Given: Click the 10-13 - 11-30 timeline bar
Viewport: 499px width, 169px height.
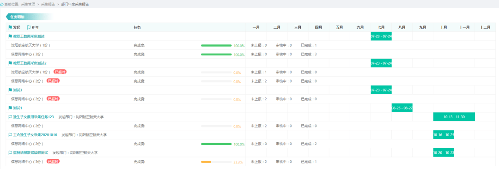Looking at the screenshot, I should tap(454, 117).
